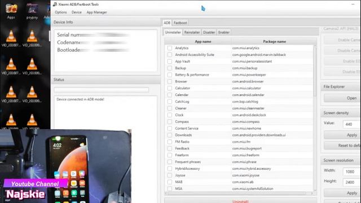Check the Freeform app checkbox
Image resolution: width=361 pixels, height=203 pixels.
(x=170, y=155)
